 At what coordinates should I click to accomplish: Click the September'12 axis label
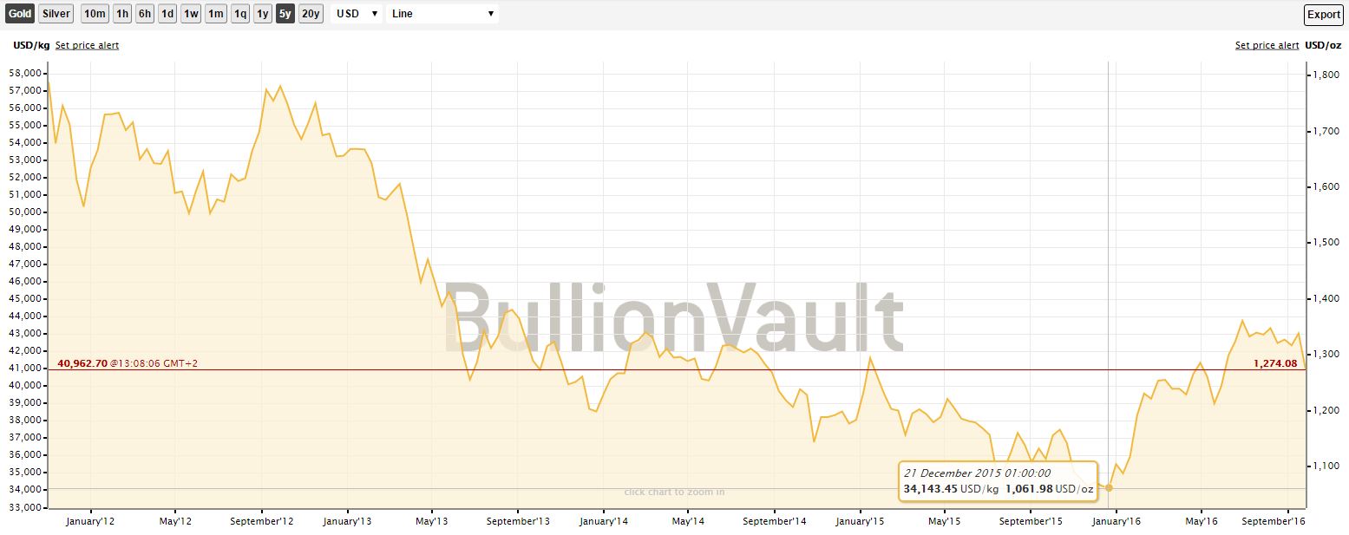pos(262,521)
